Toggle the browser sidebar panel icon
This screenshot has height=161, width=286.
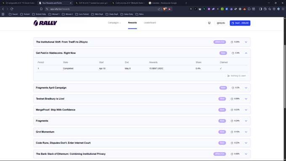coord(261,9)
